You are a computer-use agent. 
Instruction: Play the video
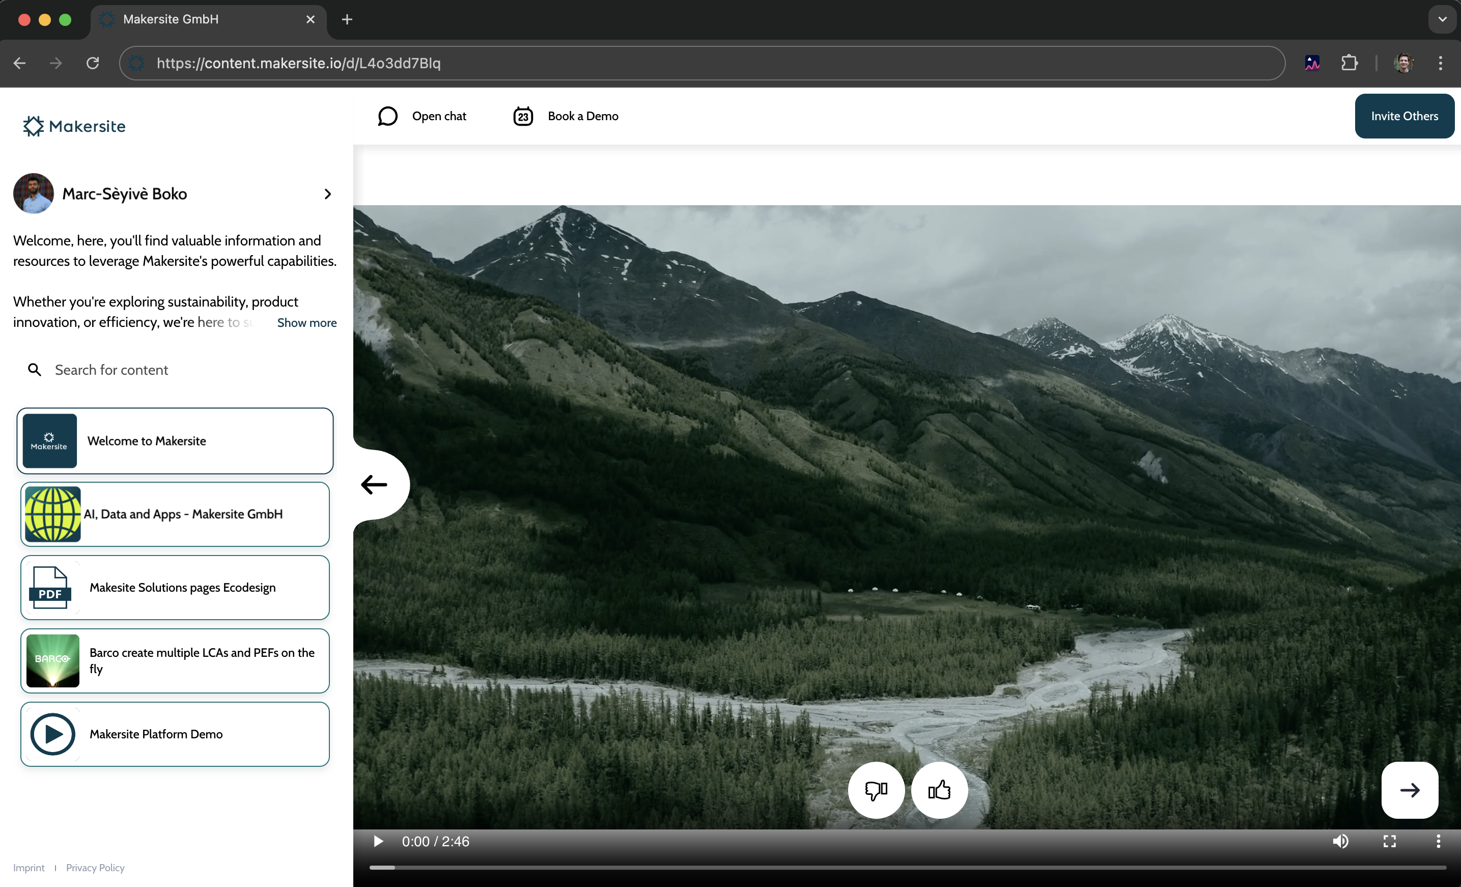(378, 841)
